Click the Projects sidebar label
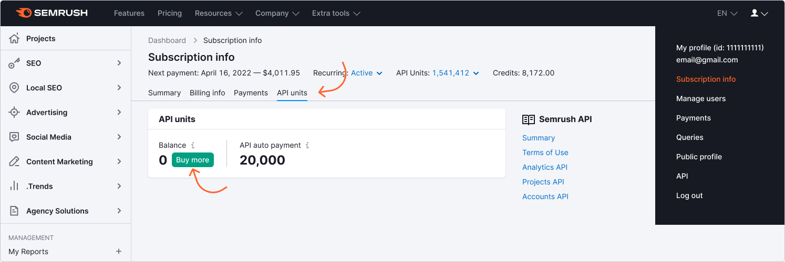The image size is (785, 262). pyautogui.click(x=41, y=38)
